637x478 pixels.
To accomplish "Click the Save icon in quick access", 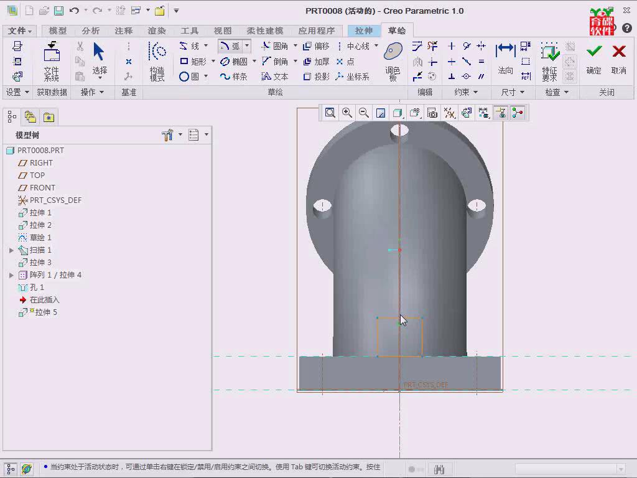I will tap(59, 11).
